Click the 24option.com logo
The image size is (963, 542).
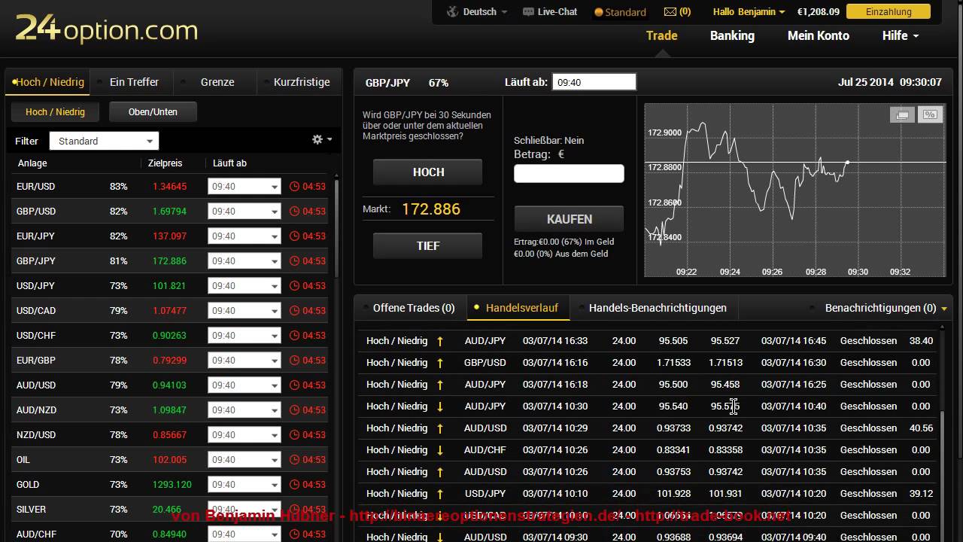coord(106,29)
